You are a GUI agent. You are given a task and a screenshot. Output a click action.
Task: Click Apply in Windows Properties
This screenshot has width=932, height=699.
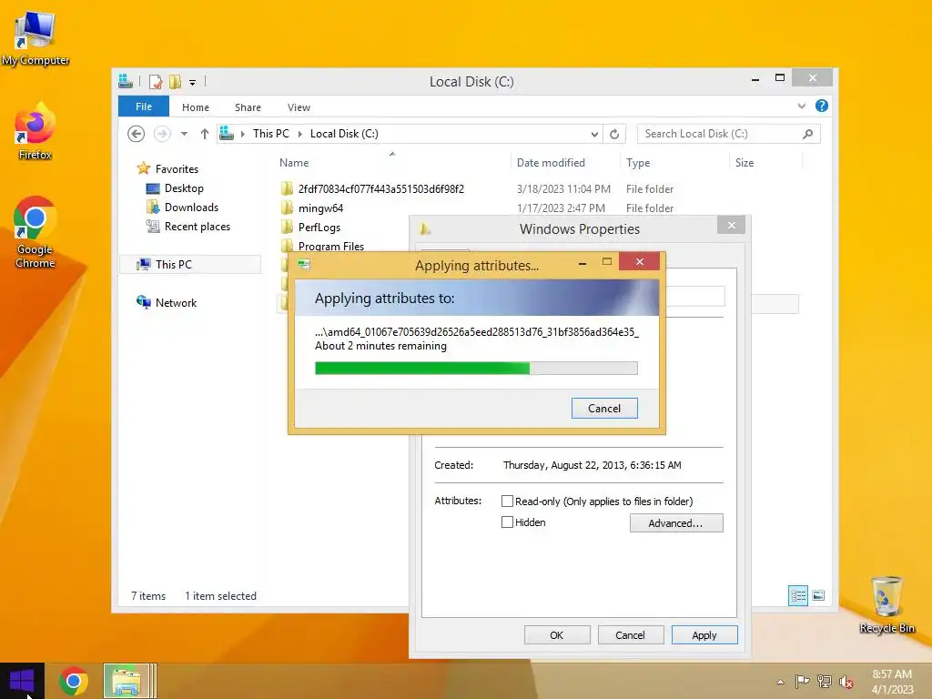click(704, 634)
